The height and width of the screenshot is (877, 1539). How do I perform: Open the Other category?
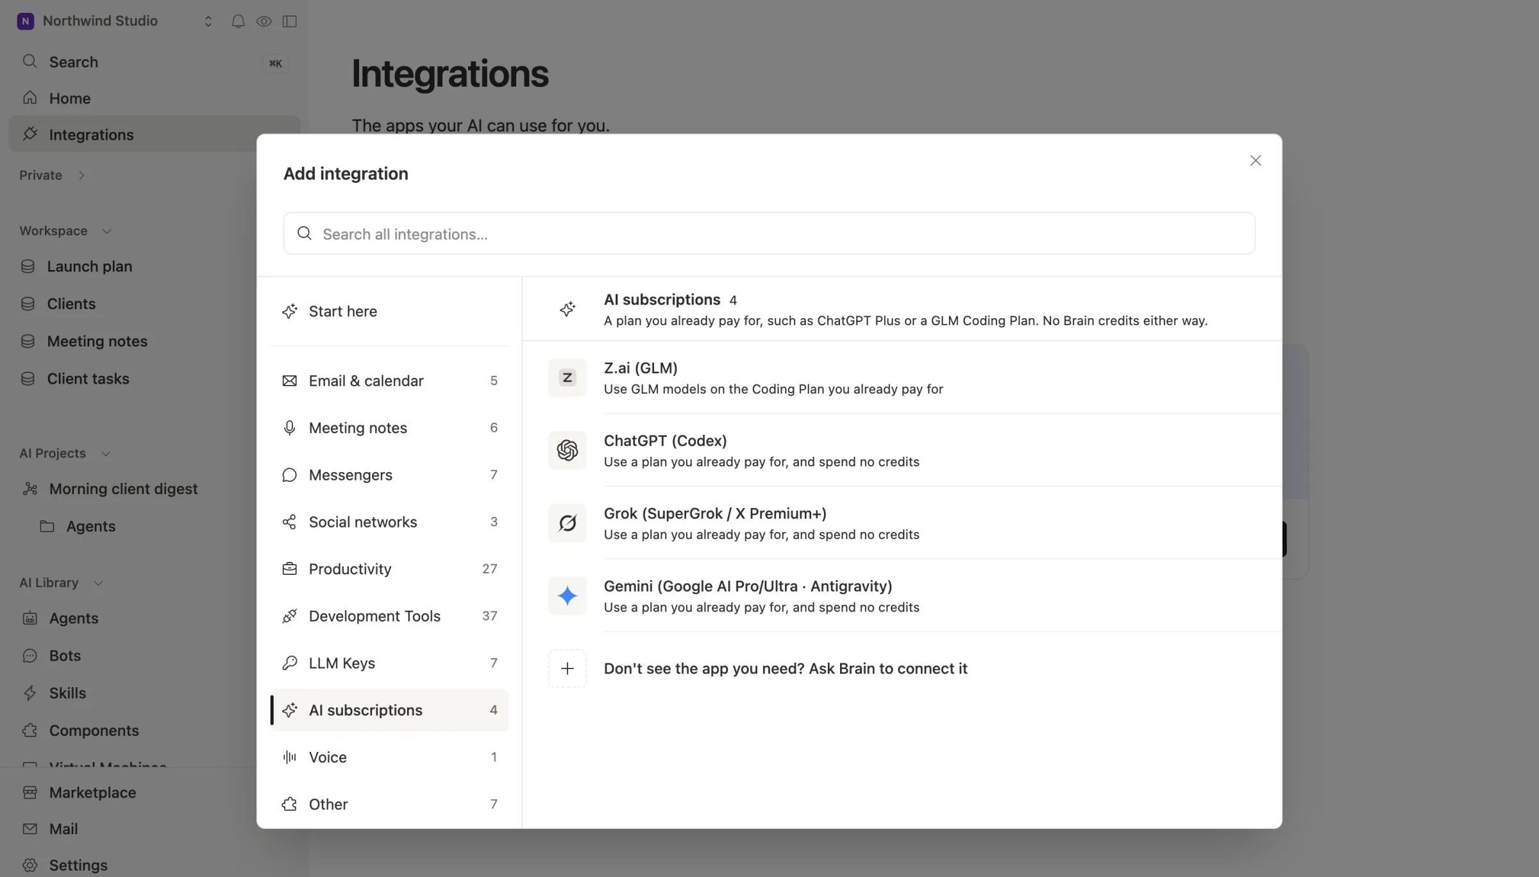[389, 804]
